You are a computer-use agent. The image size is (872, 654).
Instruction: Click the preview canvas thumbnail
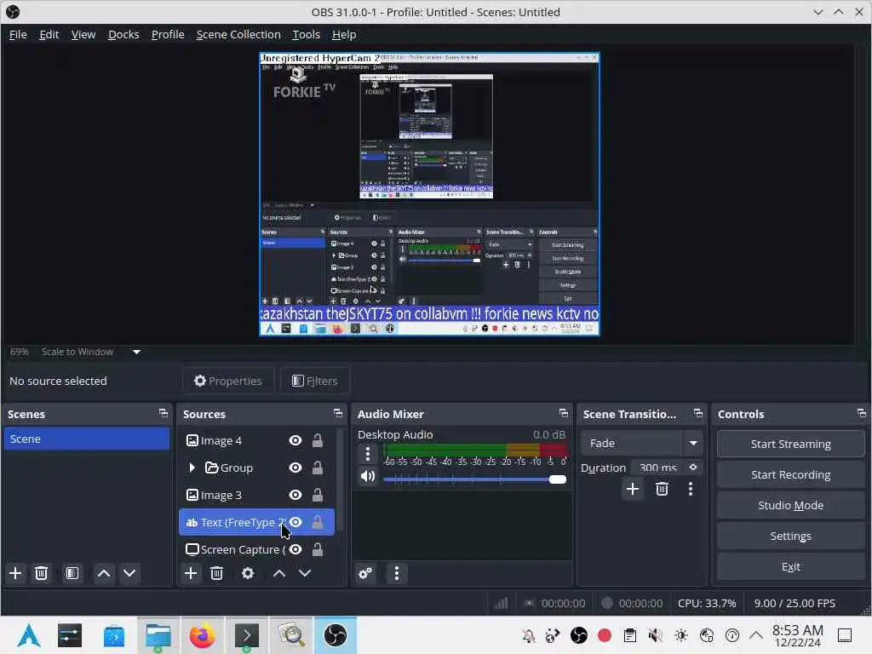click(429, 194)
